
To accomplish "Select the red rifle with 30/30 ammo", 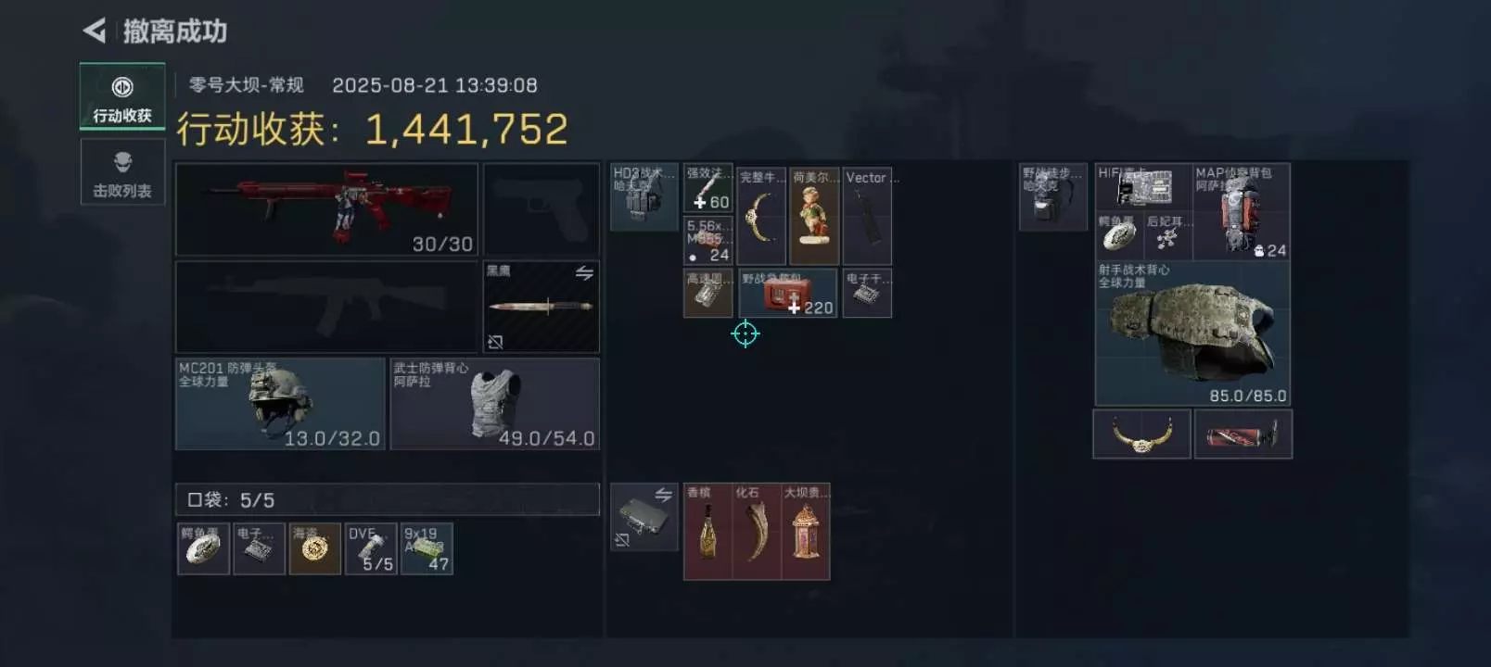I will click(326, 209).
